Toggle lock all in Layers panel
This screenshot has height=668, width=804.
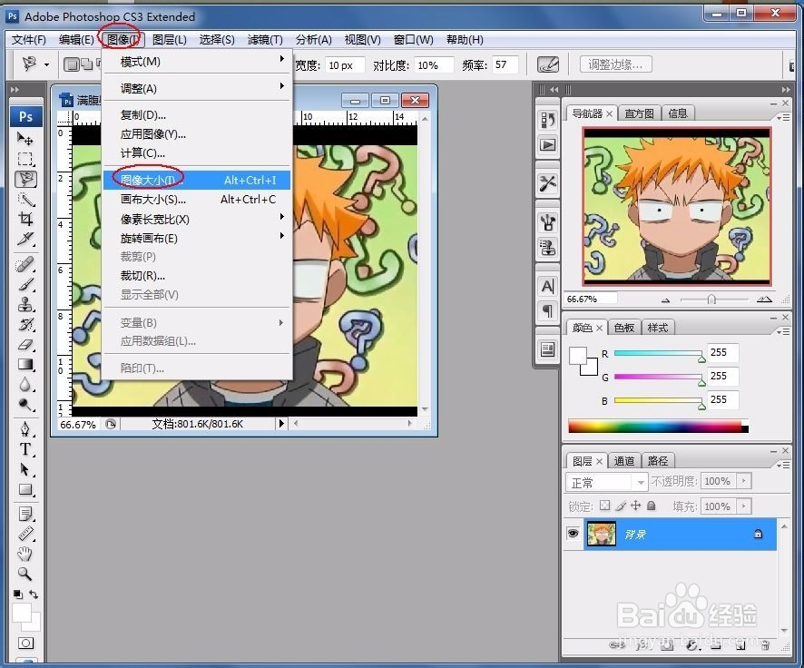pos(652,506)
